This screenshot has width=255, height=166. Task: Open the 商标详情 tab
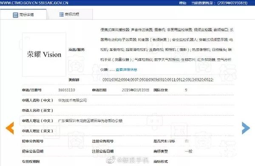(x=23, y=14)
